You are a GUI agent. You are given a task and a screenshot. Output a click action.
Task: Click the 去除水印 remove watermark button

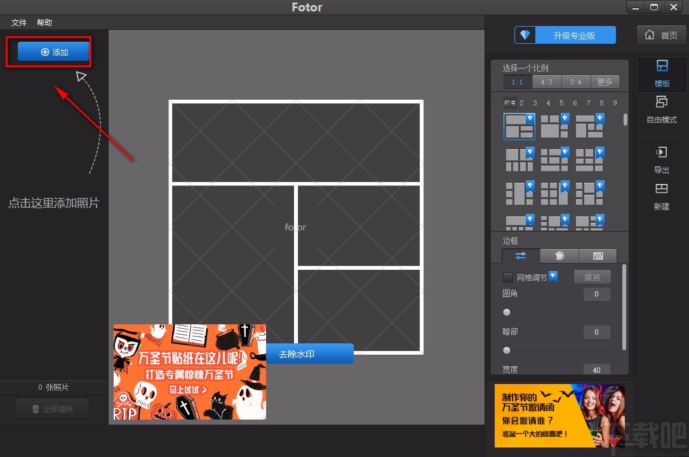point(310,354)
